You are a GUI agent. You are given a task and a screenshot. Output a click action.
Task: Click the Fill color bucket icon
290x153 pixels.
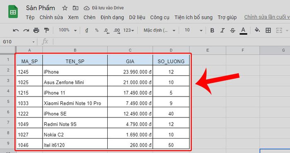[x=257, y=30]
